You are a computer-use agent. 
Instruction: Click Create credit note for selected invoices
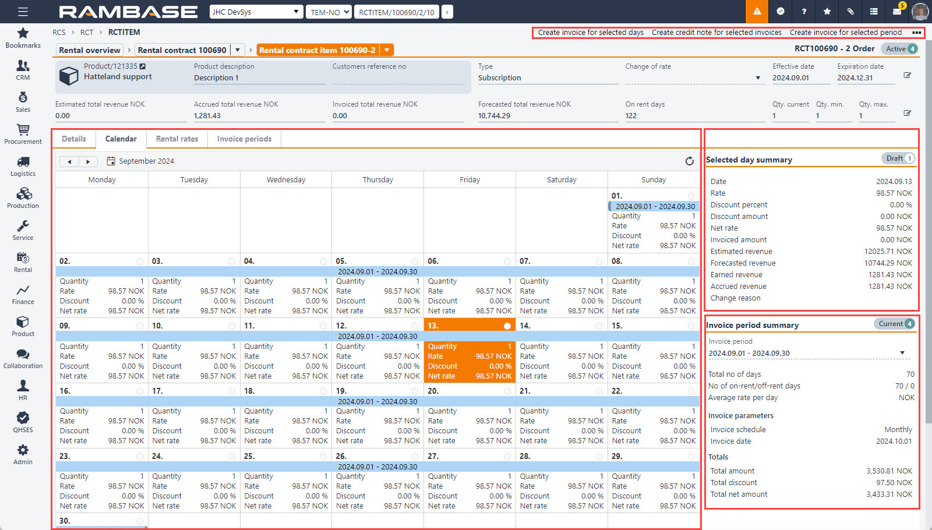(x=716, y=33)
